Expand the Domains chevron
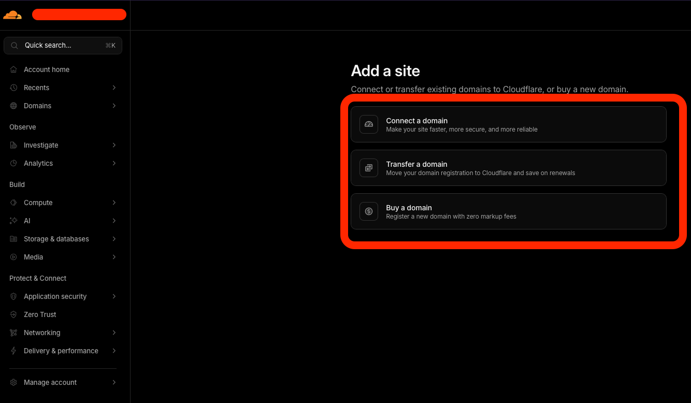The width and height of the screenshot is (691, 403). point(114,106)
